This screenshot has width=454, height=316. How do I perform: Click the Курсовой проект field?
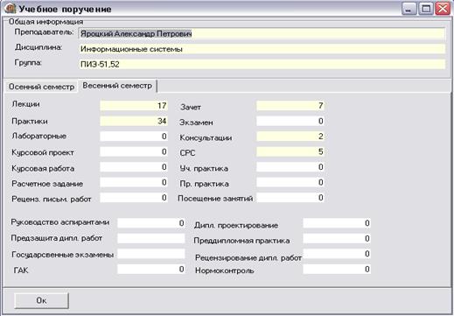tap(134, 151)
